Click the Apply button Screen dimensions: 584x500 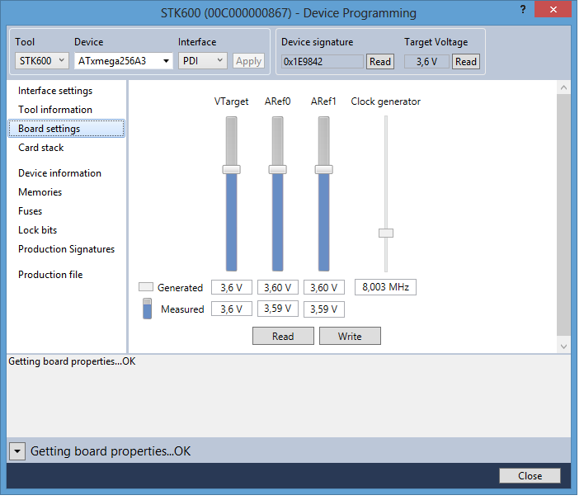pyautogui.click(x=251, y=62)
